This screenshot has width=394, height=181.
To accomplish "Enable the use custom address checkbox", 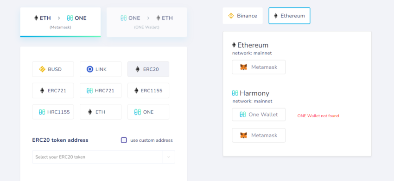I will tap(124, 140).
